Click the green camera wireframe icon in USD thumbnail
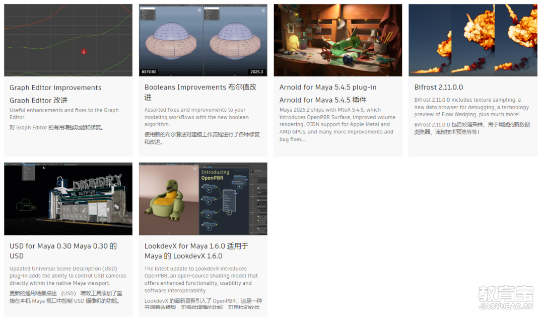This screenshot has width=544, height=321. point(26,205)
